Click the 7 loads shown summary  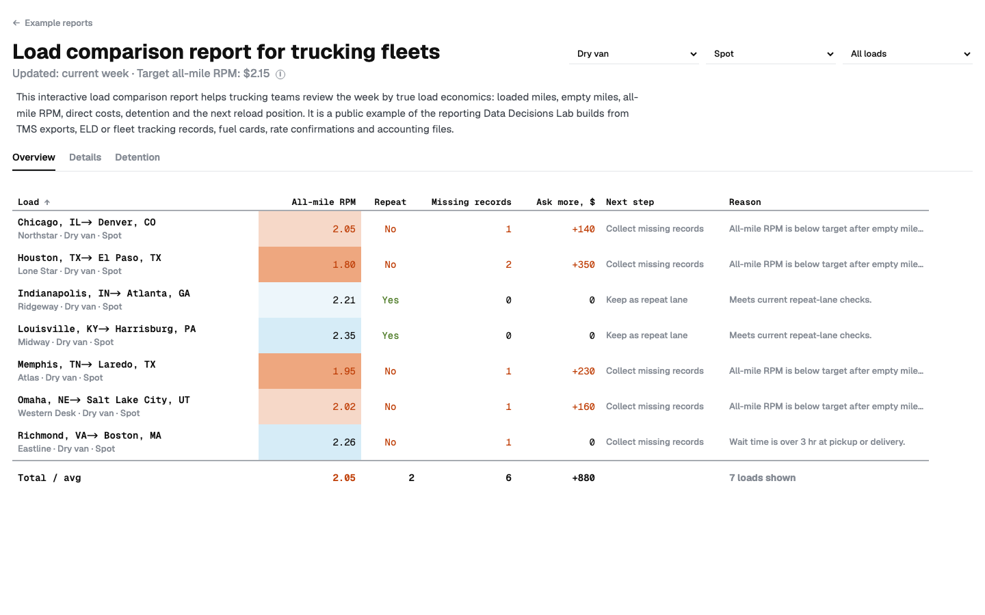(x=763, y=478)
